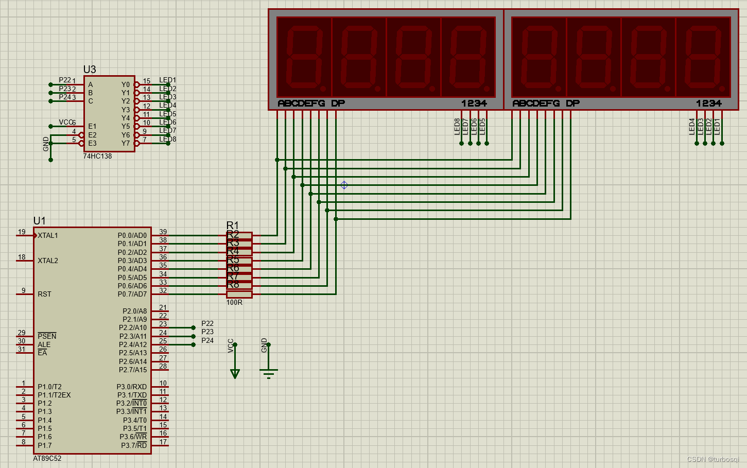This screenshot has height=468, width=747.
Task: Click the ABCDEFG DP text on left display
Action: (x=311, y=103)
